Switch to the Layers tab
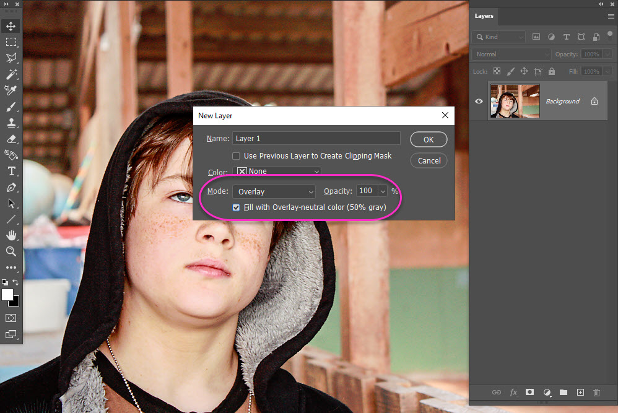The image size is (618, 413). 484,15
